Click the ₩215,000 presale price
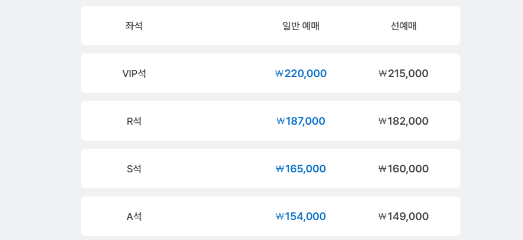Screen dimensions: 523x240 [403, 74]
